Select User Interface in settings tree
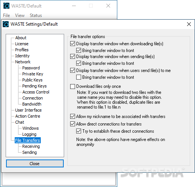The image size is (195, 187). [28, 110]
